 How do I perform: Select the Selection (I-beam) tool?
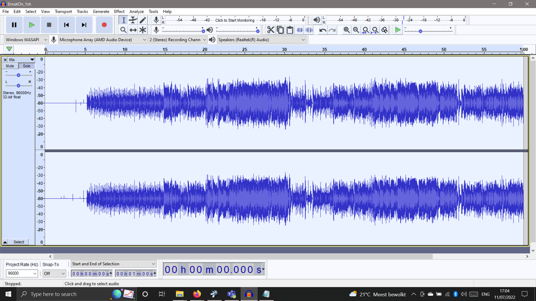[x=123, y=20]
